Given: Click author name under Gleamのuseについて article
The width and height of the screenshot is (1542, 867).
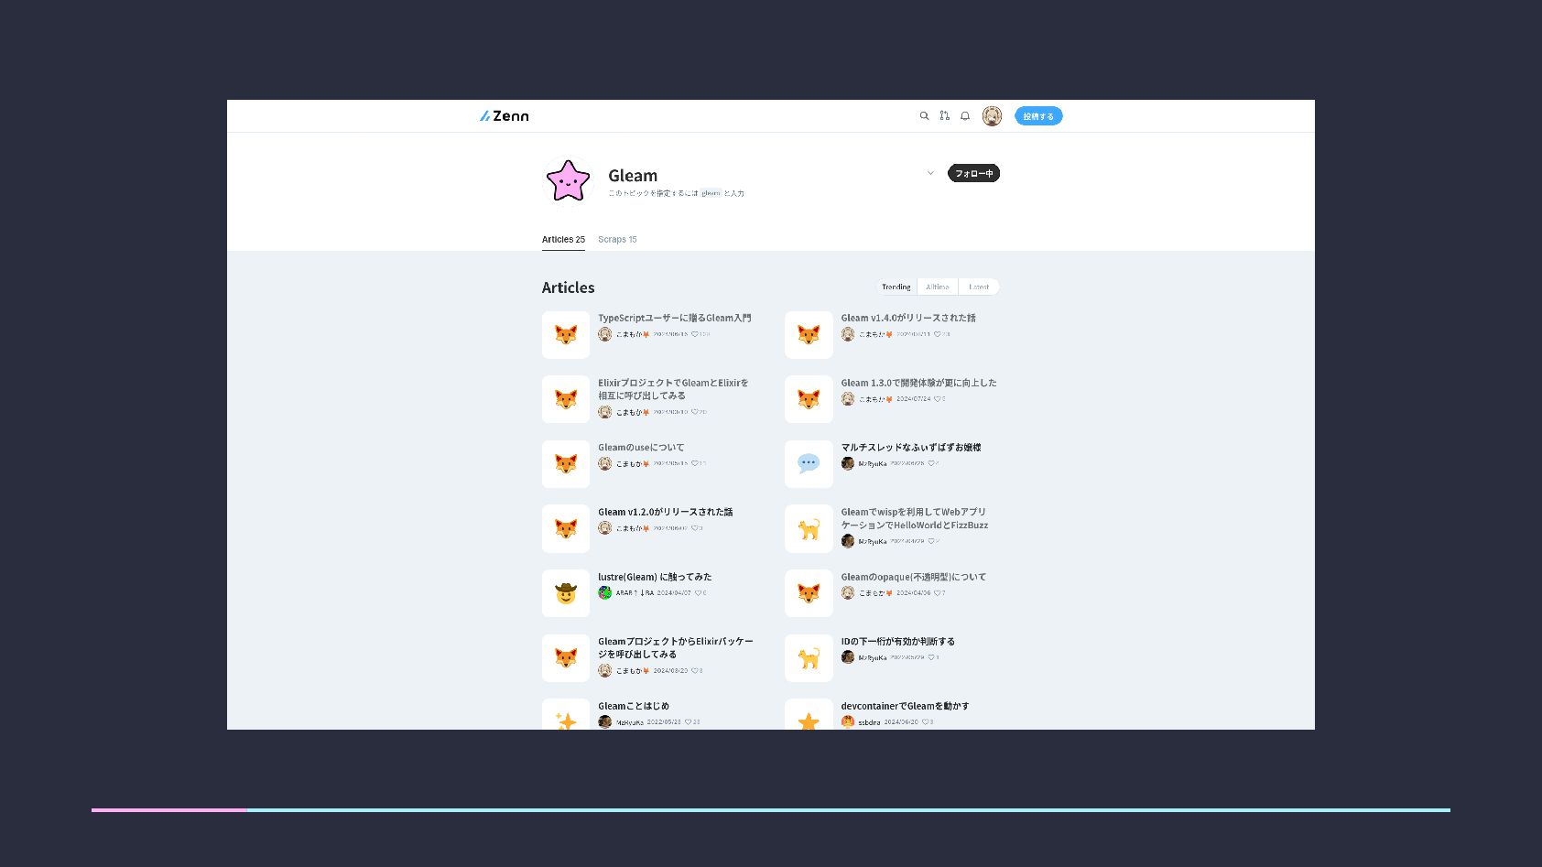Looking at the screenshot, I should (x=632, y=463).
